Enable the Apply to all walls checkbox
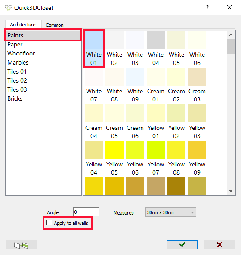The width and height of the screenshot is (241, 255). tap(49, 223)
